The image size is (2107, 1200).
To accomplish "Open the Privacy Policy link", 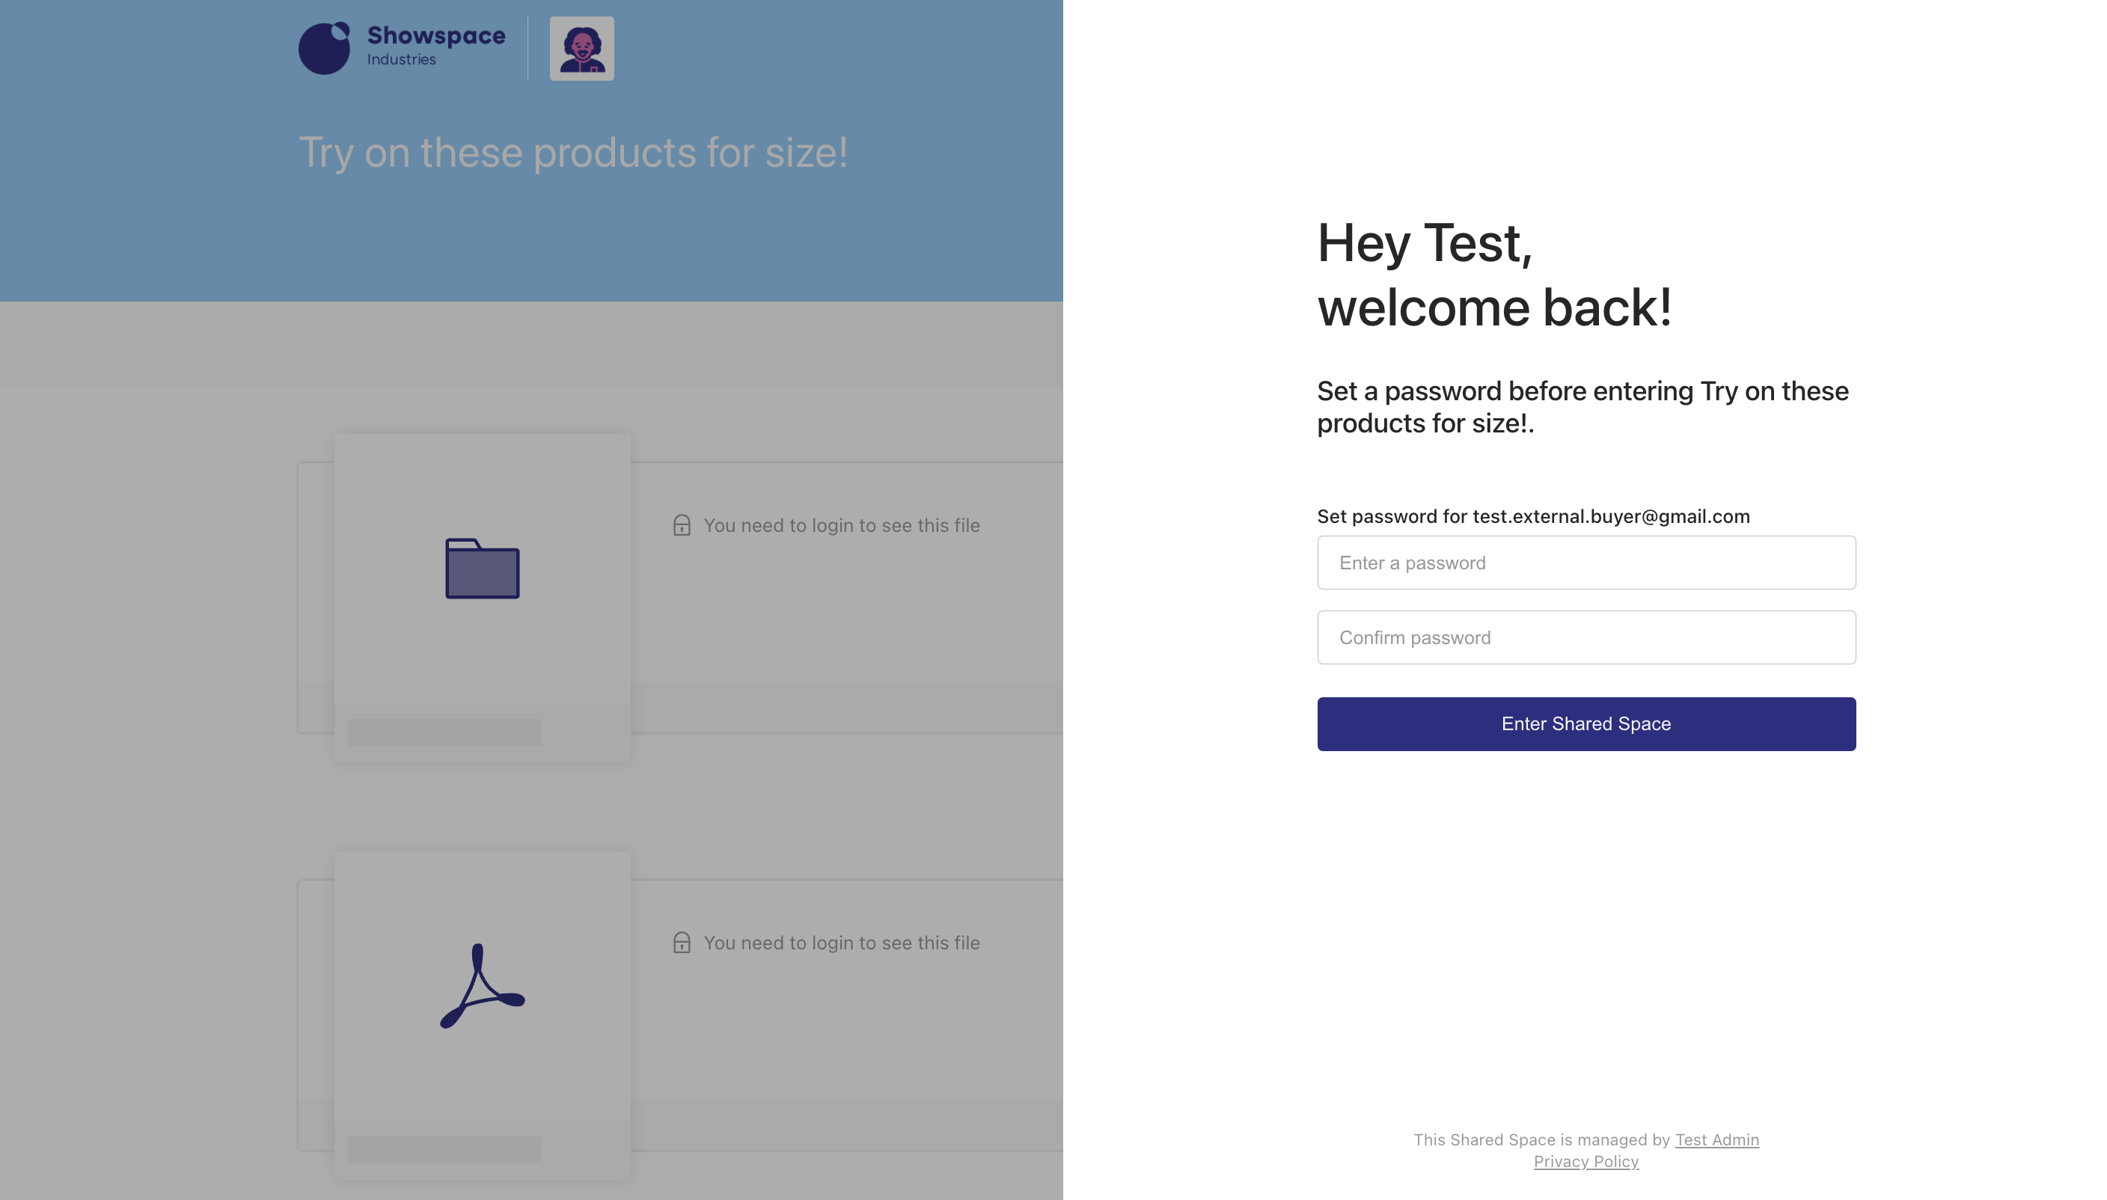I will tap(1586, 1161).
